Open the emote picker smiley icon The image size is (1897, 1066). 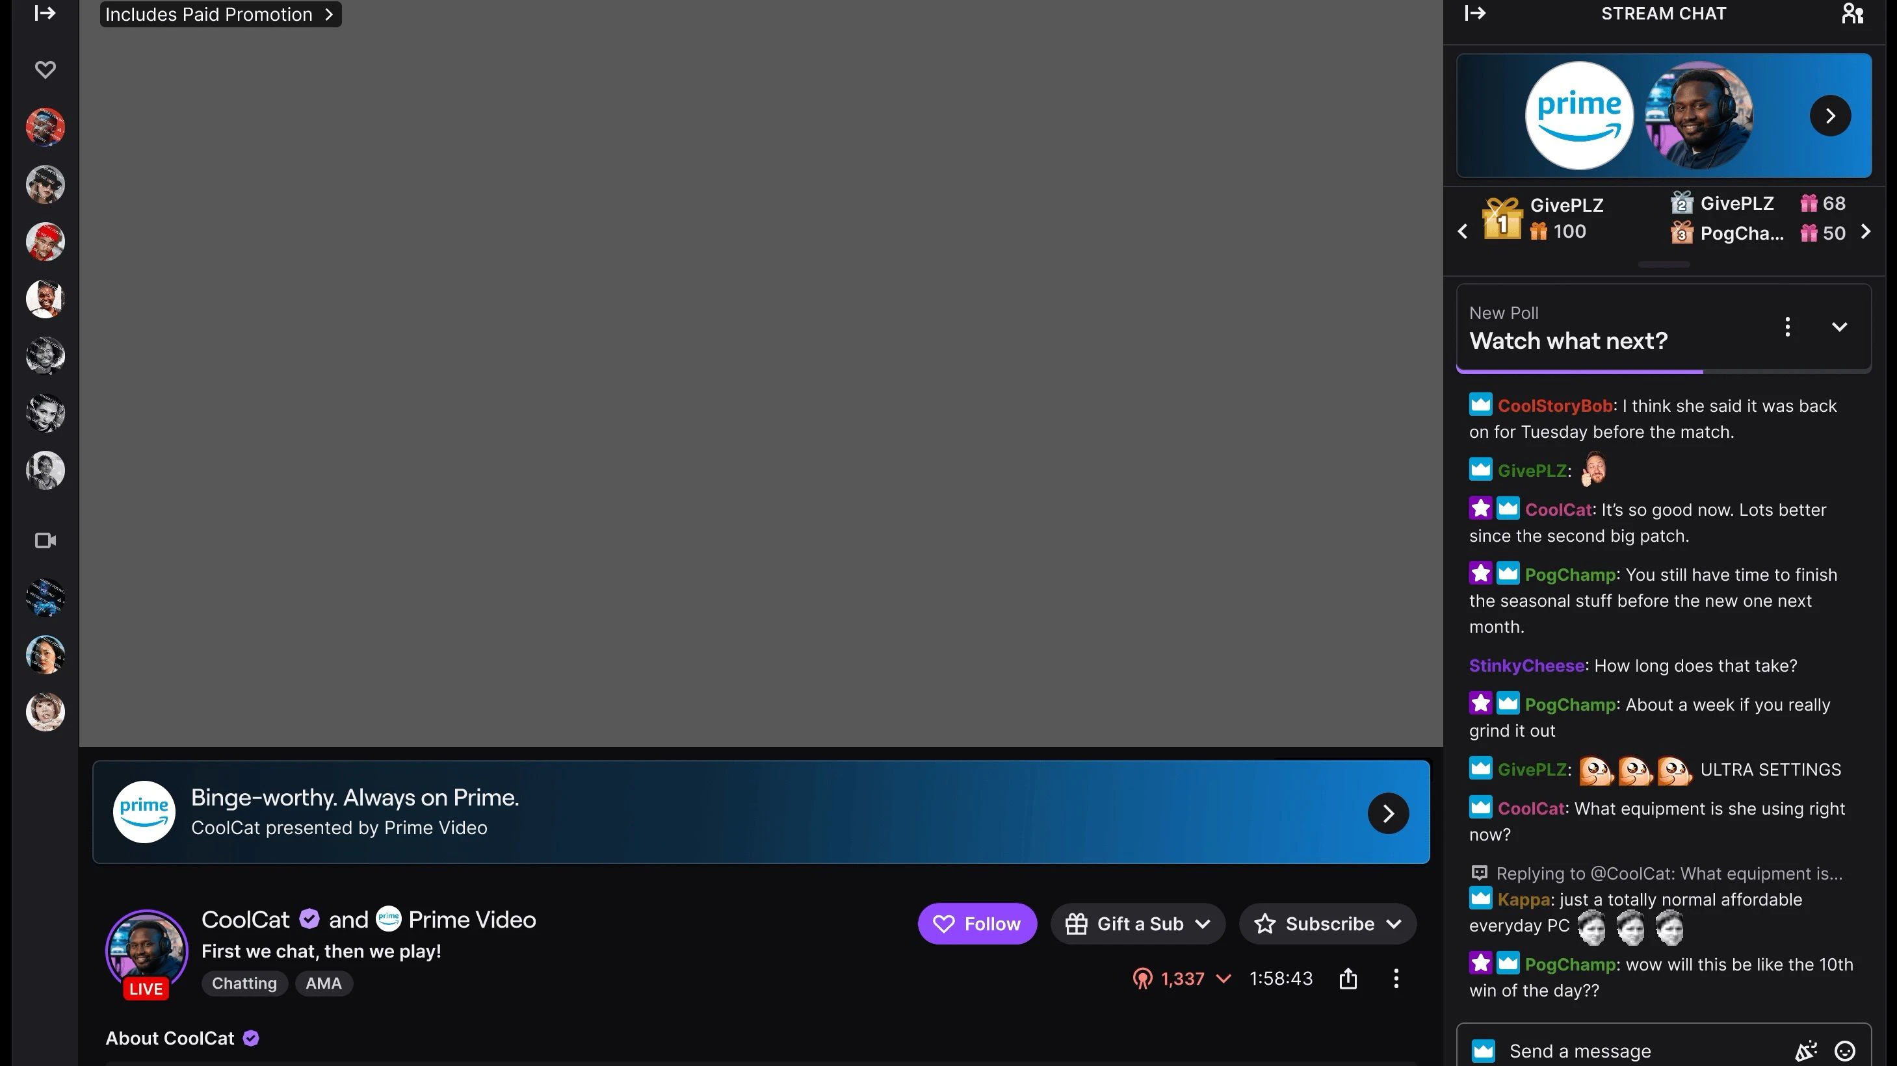click(1844, 1051)
